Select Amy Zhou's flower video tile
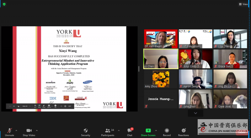Image resolution: width=251 pixels, height=138 pixels. (x=161, y=79)
